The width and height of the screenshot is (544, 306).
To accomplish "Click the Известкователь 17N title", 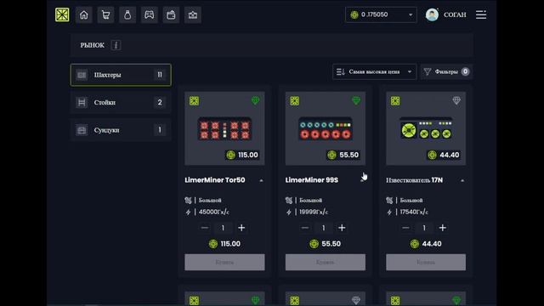I will [414, 180].
